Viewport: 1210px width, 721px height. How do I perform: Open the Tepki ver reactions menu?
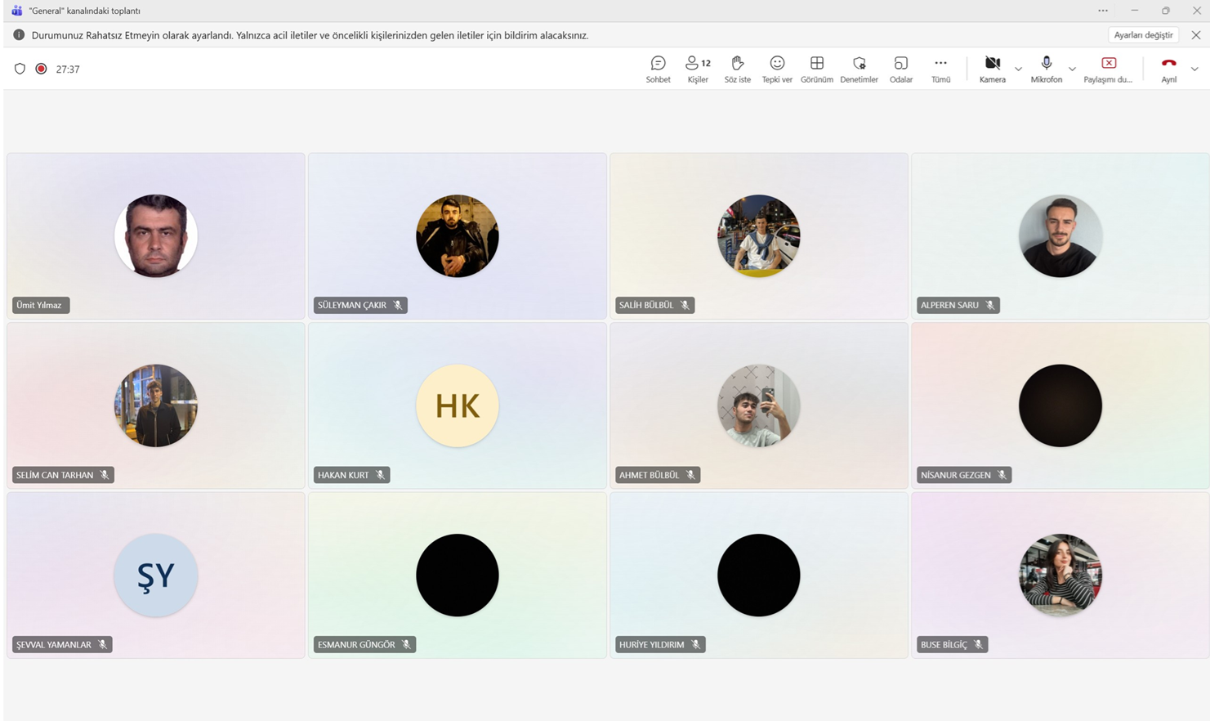(777, 69)
